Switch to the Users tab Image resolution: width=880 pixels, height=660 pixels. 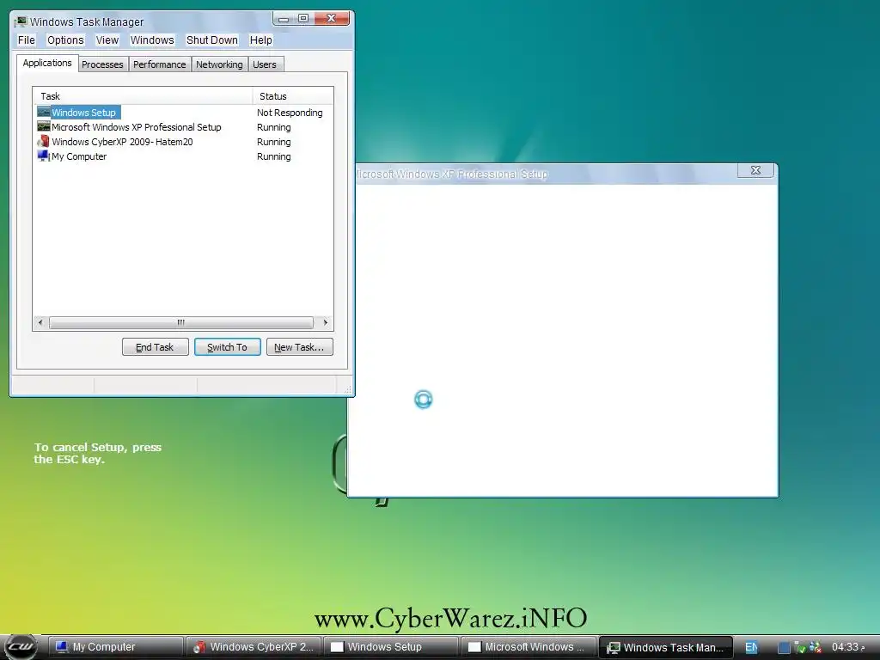point(265,64)
